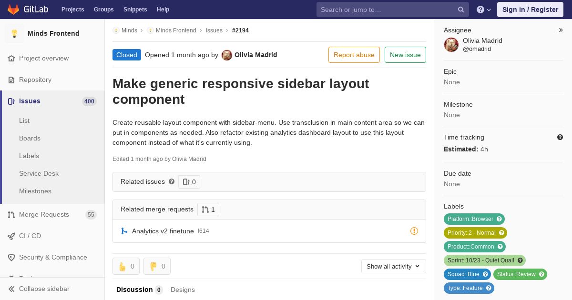This screenshot has height=300, width=572.
Task: Click the Minds Frontend project title in sidebar
Action: (x=53, y=33)
